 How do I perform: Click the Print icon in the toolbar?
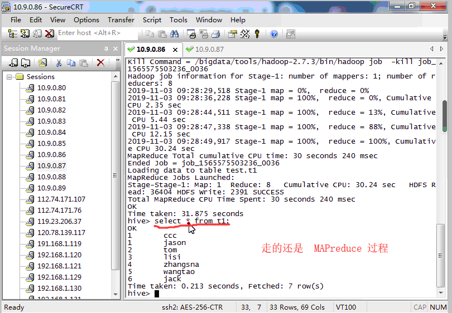pos(215,34)
